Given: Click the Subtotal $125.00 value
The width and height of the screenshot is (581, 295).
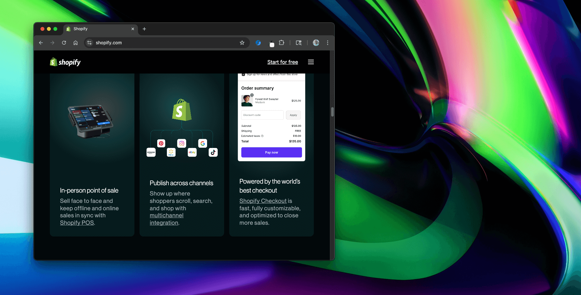Looking at the screenshot, I should coord(296,126).
